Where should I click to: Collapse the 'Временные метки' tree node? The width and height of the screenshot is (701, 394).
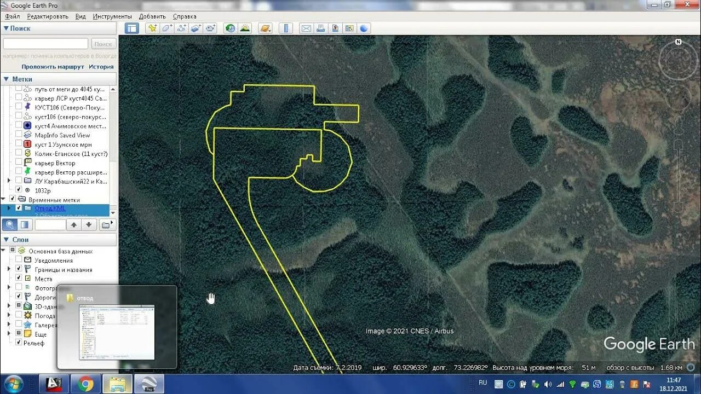pos(4,199)
